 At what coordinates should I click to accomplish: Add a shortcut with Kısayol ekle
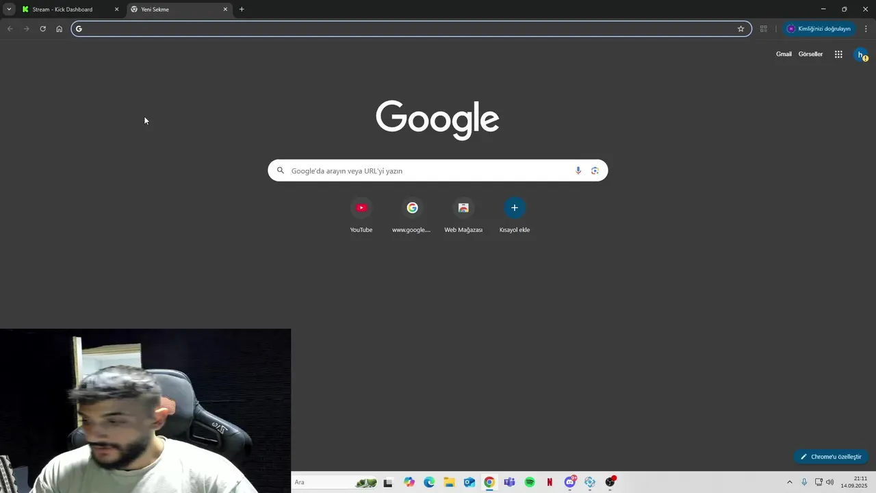[515, 216]
